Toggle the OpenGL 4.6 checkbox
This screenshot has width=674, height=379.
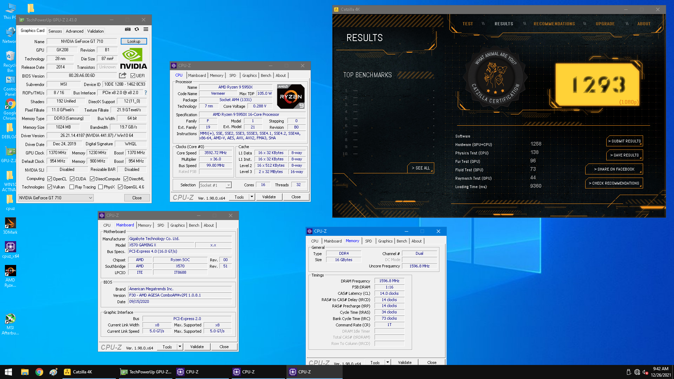pos(120,187)
